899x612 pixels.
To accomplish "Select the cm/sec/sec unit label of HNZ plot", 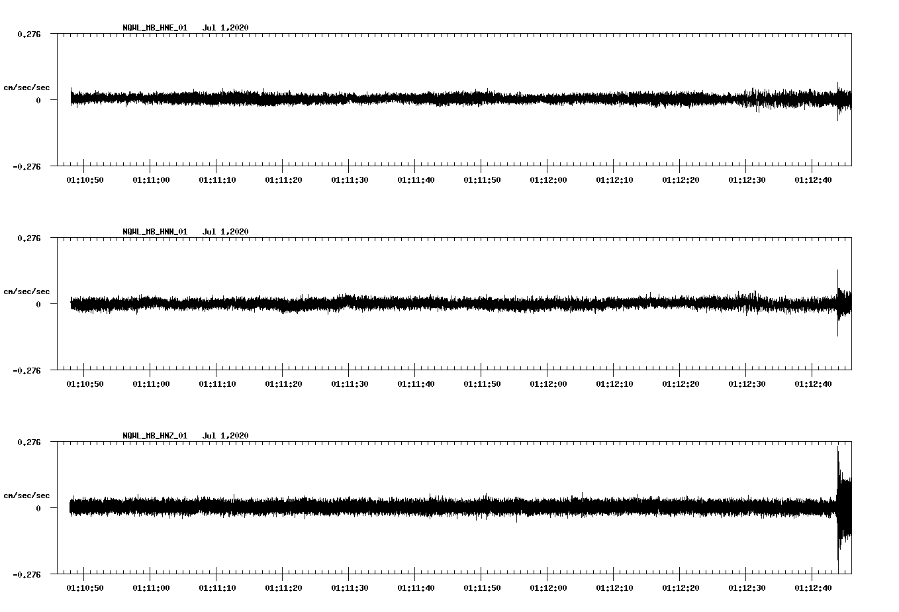I will (x=26, y=495).
